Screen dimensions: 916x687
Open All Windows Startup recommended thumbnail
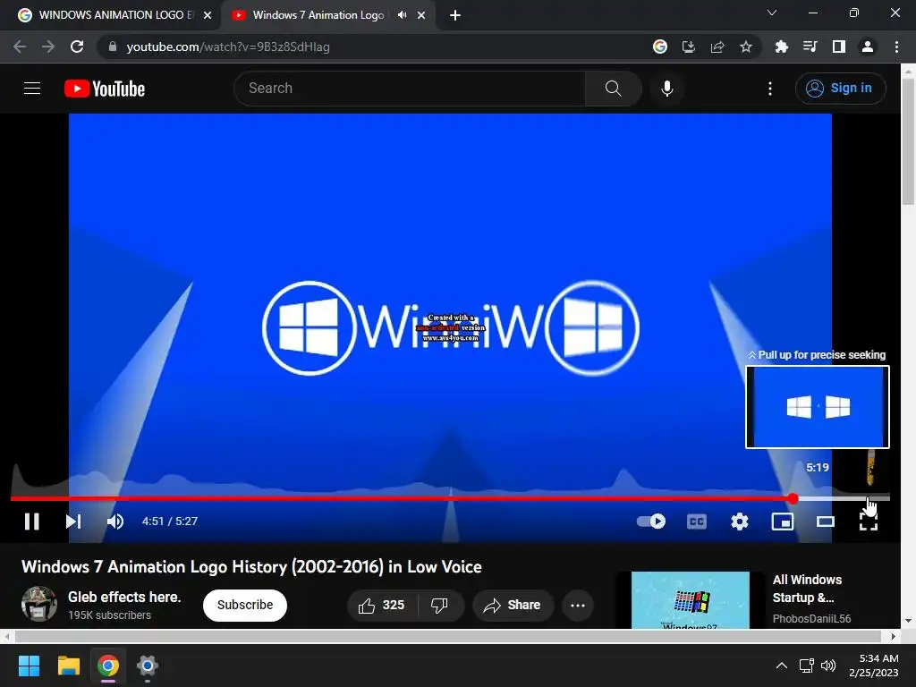(691, 600)
